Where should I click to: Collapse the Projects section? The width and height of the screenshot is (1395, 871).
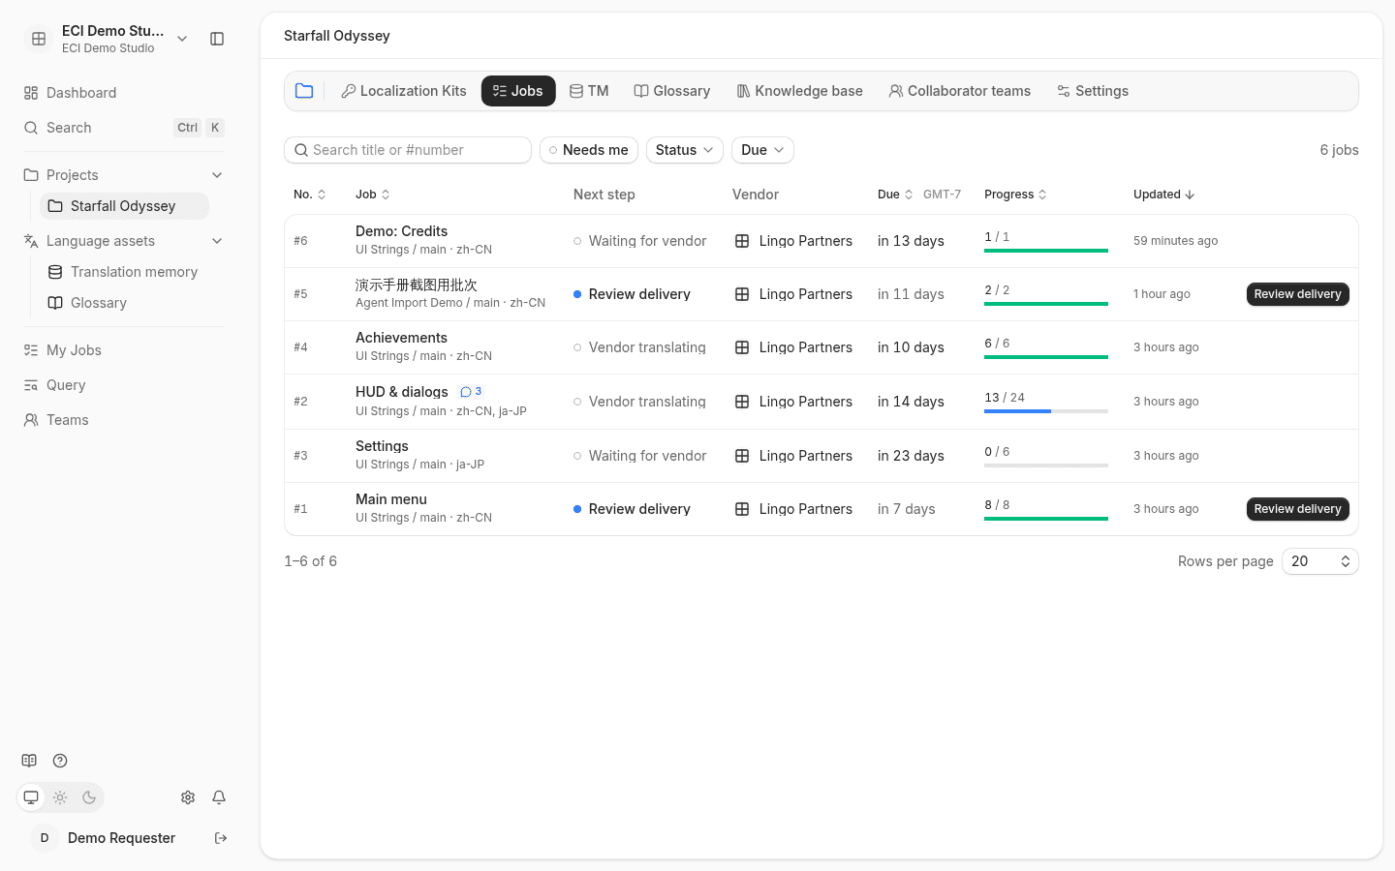217,175
